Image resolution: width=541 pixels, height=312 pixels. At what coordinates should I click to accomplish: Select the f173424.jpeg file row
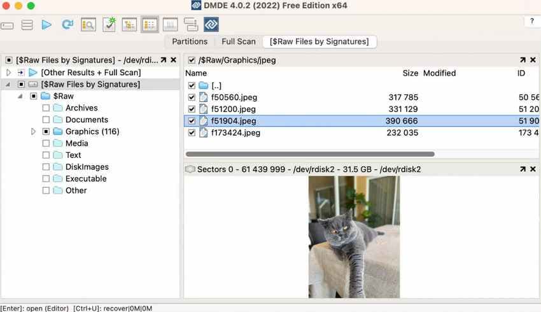click(362, 132)
